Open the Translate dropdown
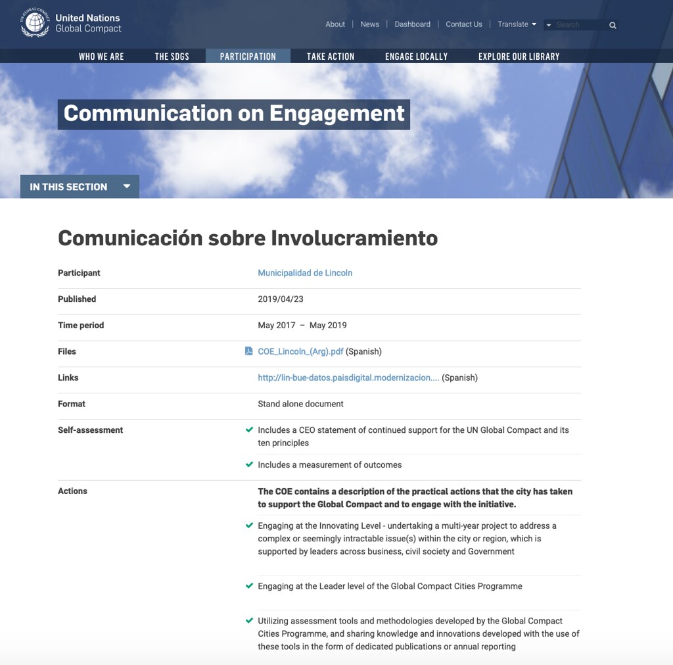Screen dimensions: 673x665 coord(517,24)
